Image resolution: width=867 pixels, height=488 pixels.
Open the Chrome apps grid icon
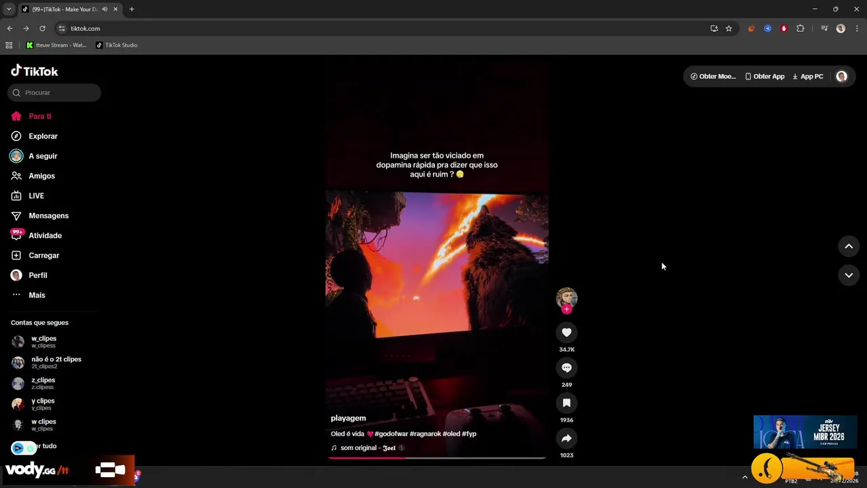[9, 45]
